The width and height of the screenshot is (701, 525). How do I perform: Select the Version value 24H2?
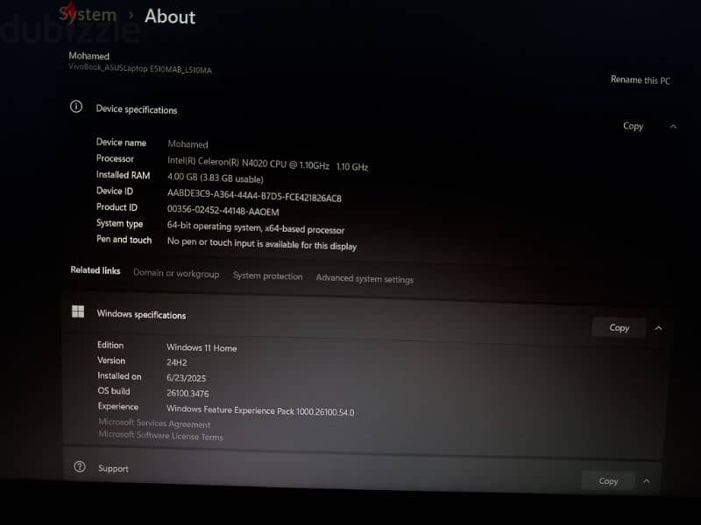pyautogui.click(x=177, y=362)
